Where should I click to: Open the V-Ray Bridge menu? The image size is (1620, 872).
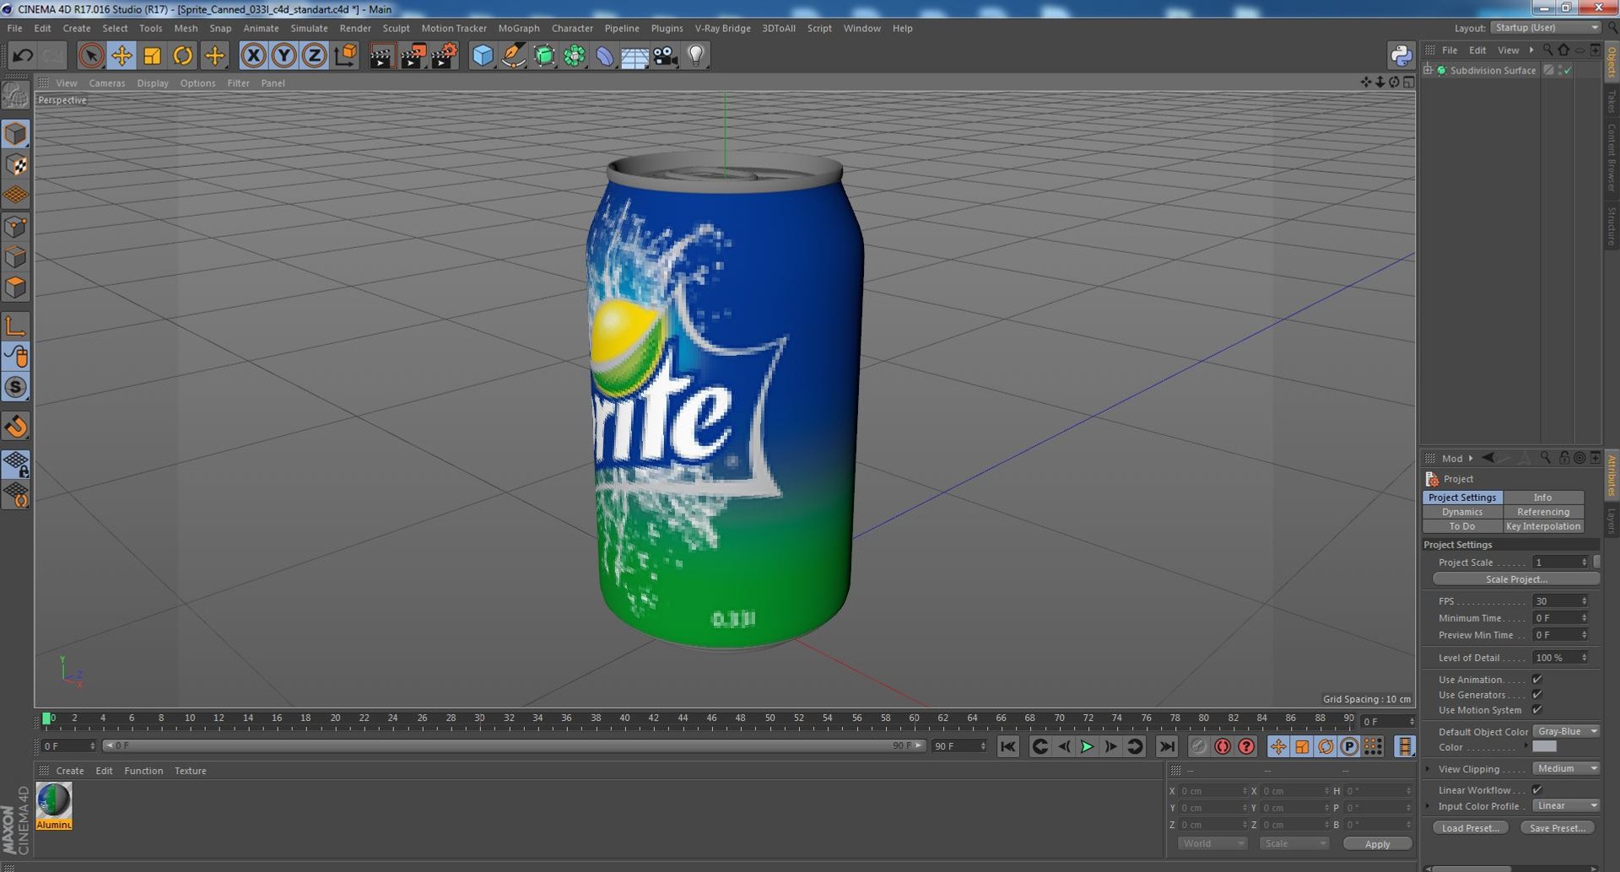[722, 28]
